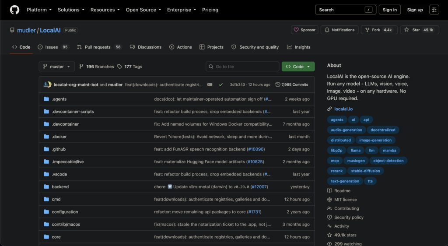Screen dimensions: 448x246
Task: Select the Code tab
Action: [x=21, y=47]
